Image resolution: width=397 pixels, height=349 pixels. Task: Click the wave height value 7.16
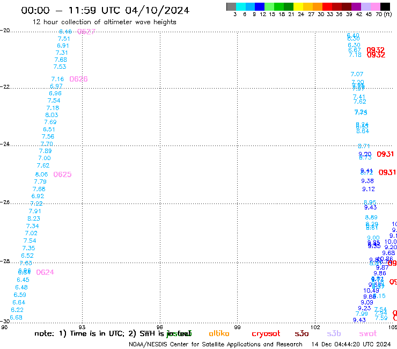[57, 79]
